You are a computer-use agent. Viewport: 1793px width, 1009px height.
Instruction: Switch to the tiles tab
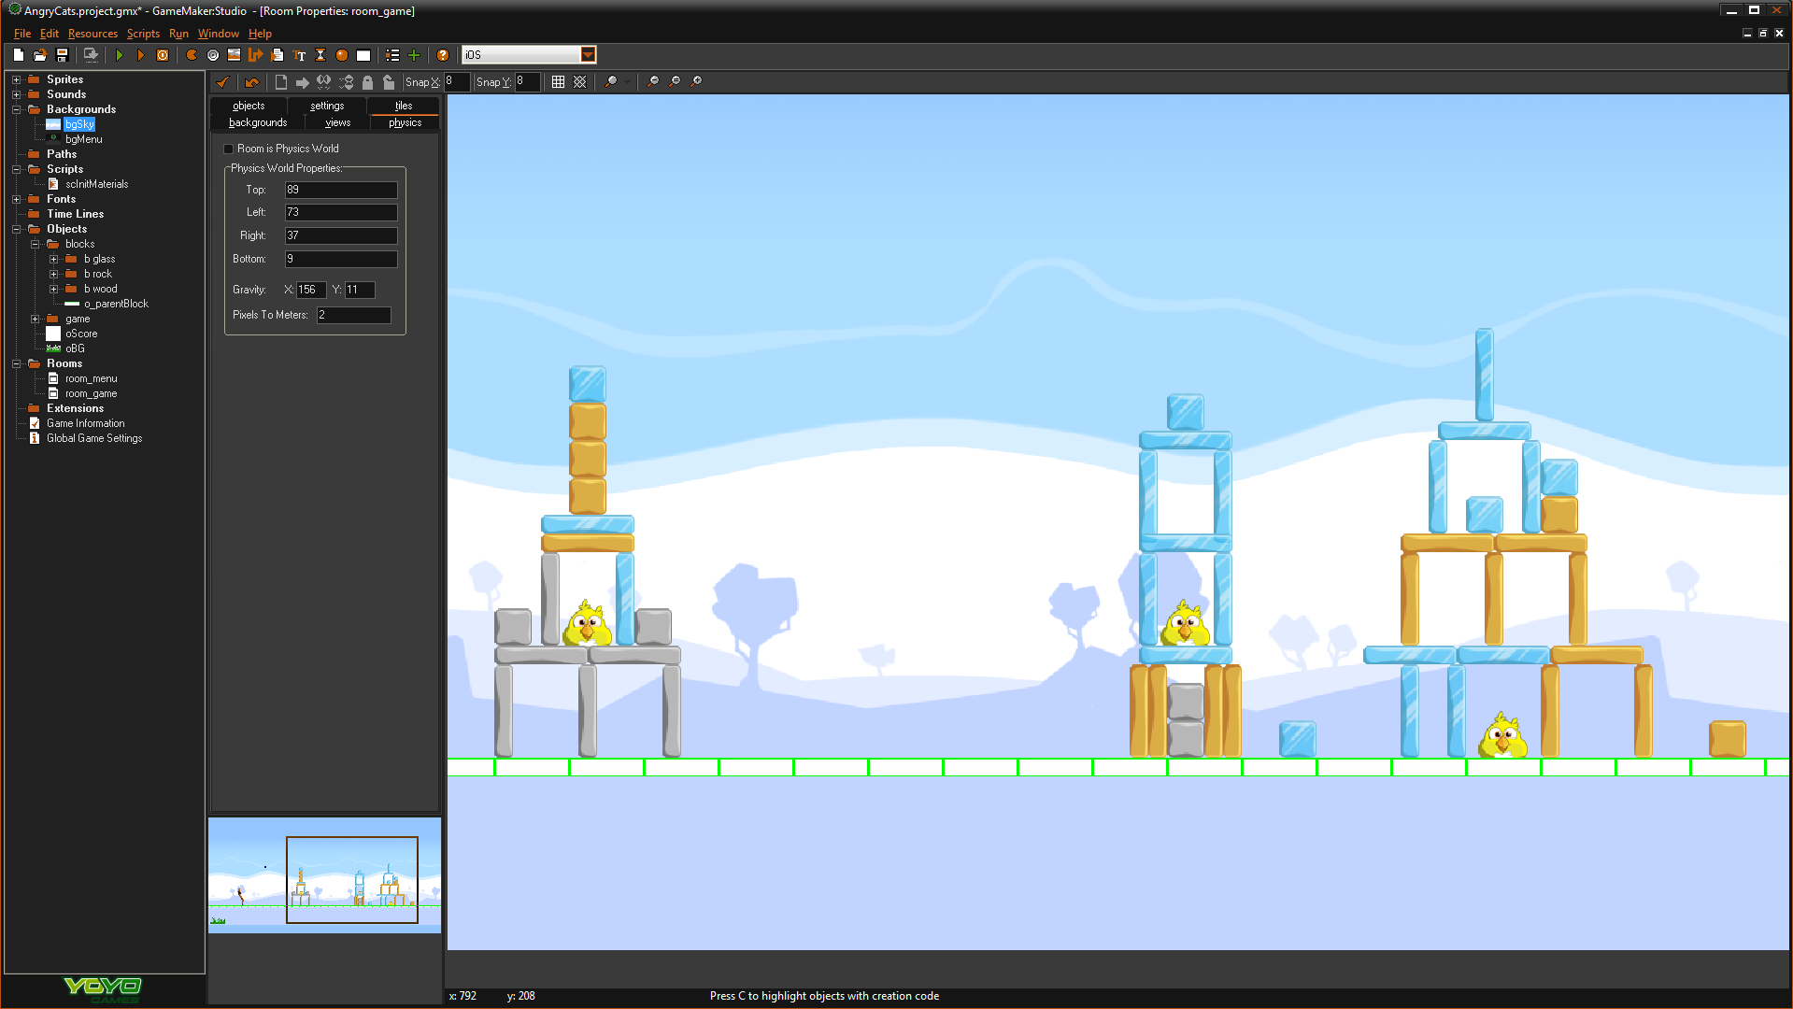tap(403, 106)
